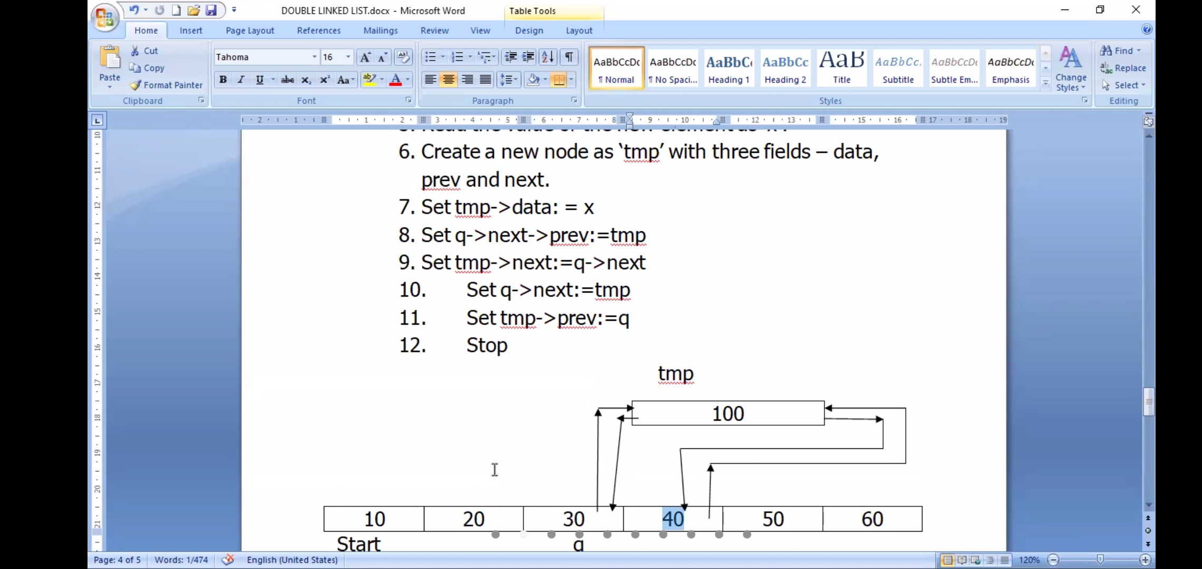Expand the Font Color dropdown arrow

coord(408,80)
